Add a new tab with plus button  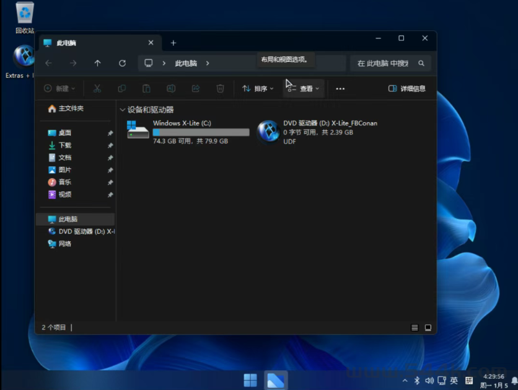pyautogui.click(x=173, y=43)
